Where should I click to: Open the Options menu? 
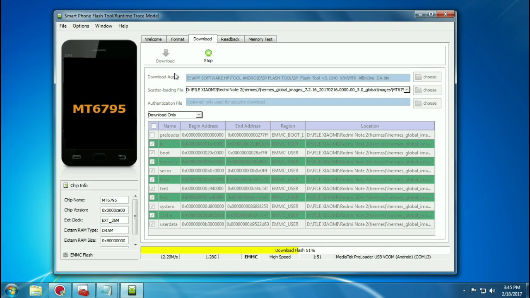pos(81,26)
